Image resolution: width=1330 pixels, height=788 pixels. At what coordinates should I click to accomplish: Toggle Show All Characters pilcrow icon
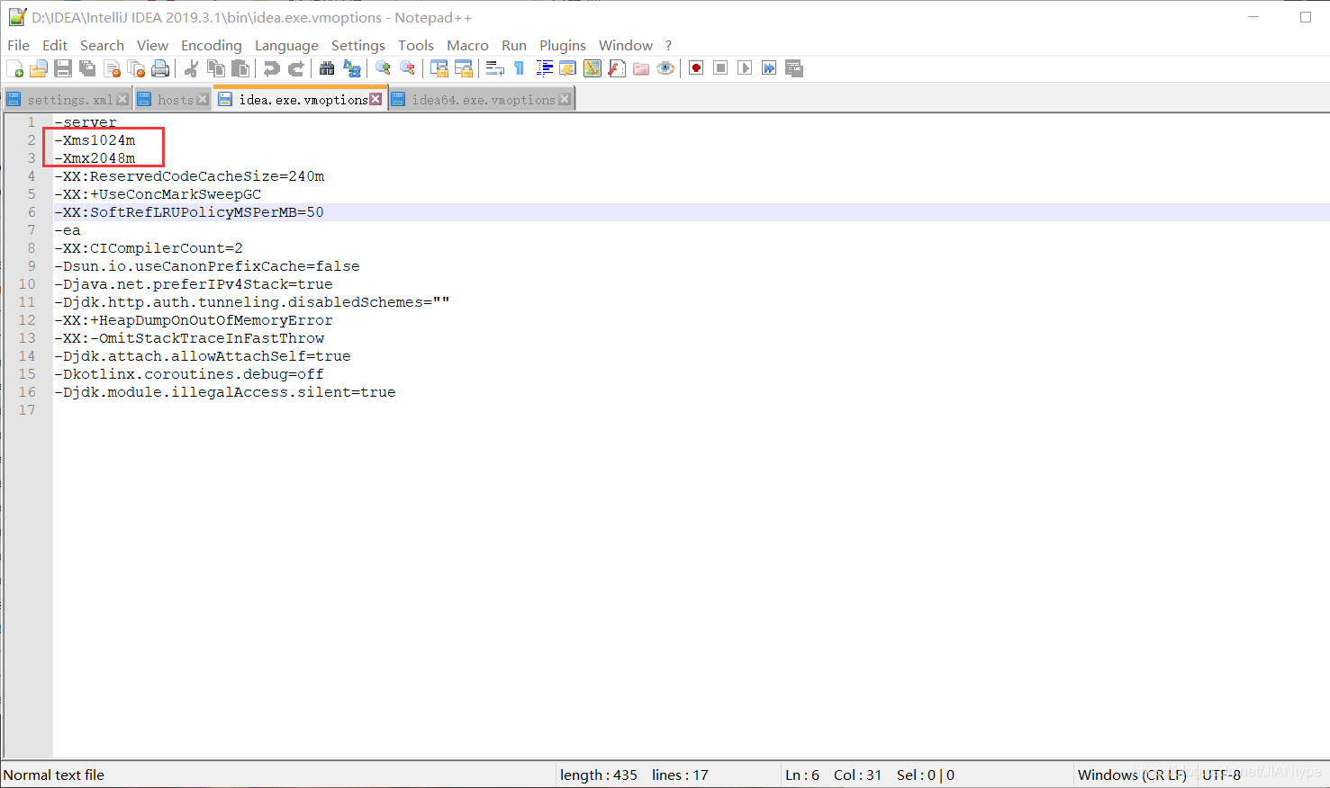pos(519,68)
